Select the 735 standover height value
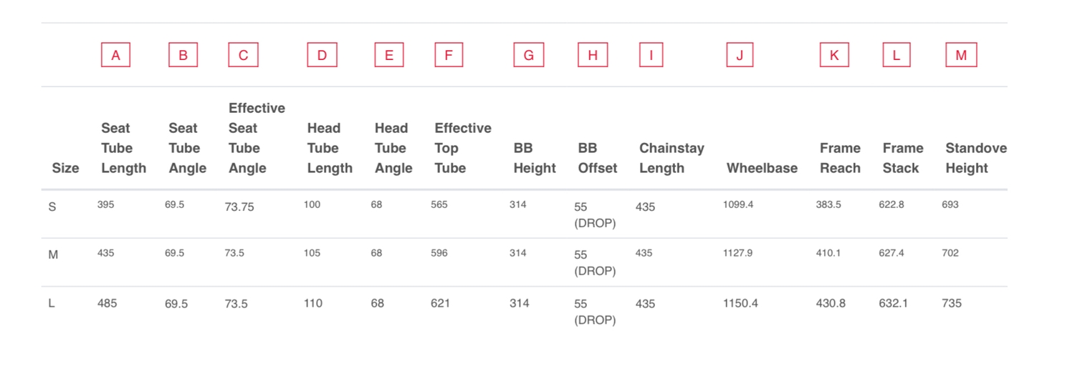Image resolution: width=1075 pixels, height=371 pixels. (x=952, y=303)
